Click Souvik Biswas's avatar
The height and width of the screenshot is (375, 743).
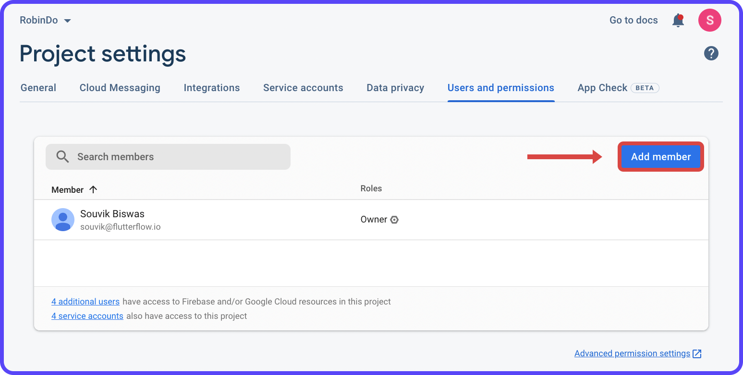click(63, 219)
